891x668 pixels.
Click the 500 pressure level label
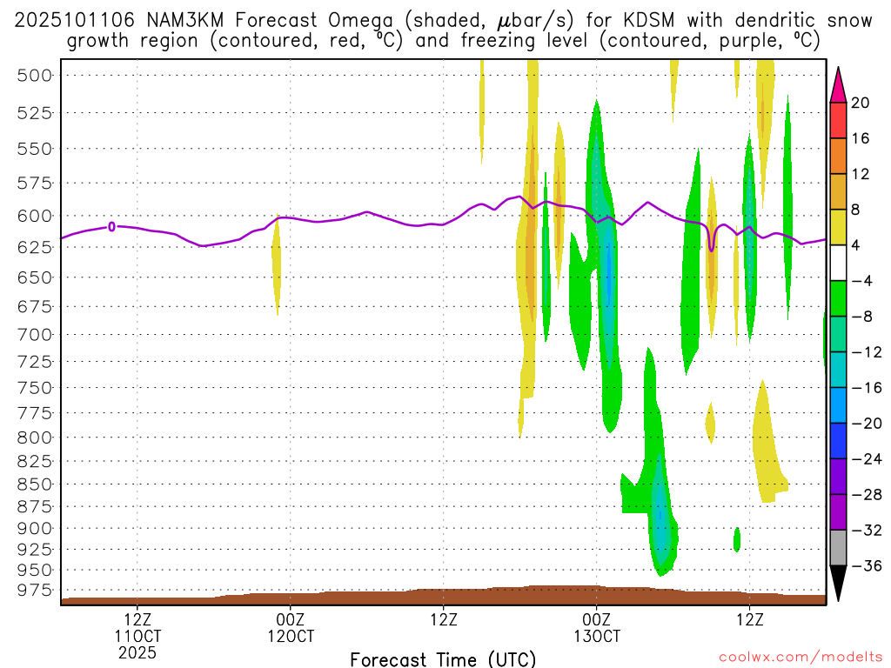point(35,76)
